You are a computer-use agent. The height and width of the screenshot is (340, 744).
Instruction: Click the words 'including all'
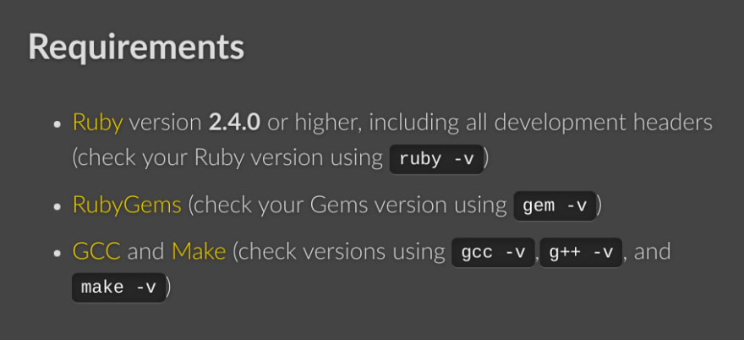pyautogui.click(x=428, y=123)
